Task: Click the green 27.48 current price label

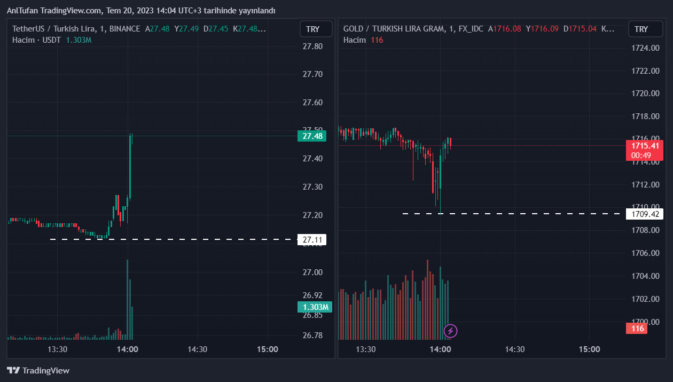Action: [x=312, y=136]
